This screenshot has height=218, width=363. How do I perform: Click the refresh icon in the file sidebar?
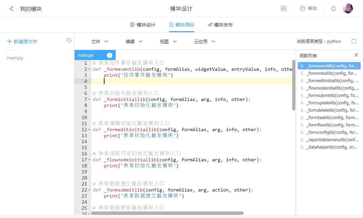pos(69,40)
